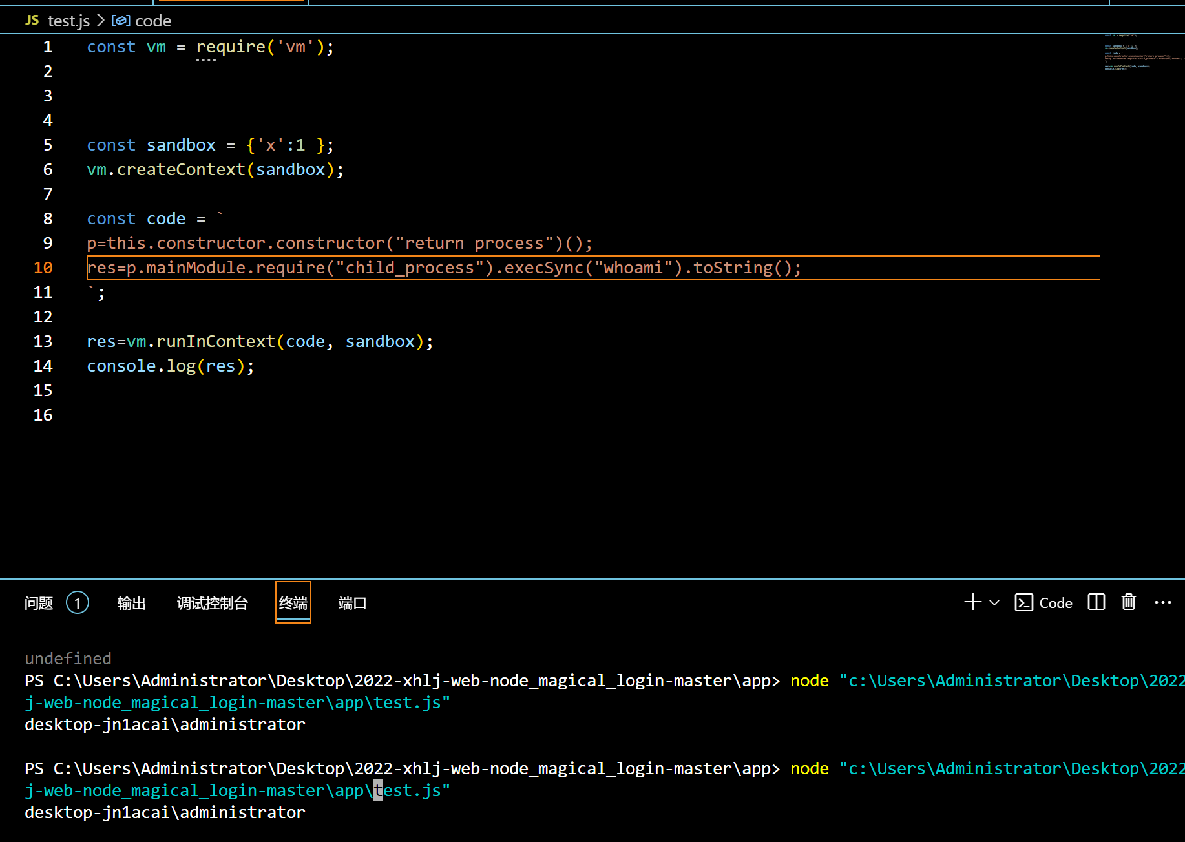Viewport: 1185px width, 842px height.
Task: Click the first node command in terminal
Action: click(x=810, y=680)
